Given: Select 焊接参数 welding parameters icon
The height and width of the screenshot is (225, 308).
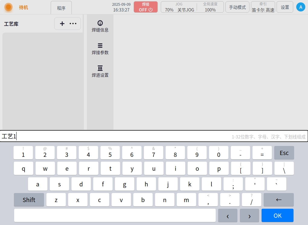Looking at the screenshot, I should point(100,49).
